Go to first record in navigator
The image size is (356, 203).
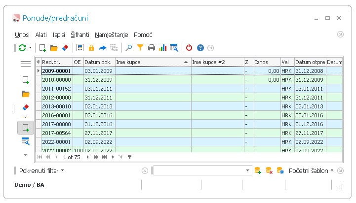[x=40, y=157]
